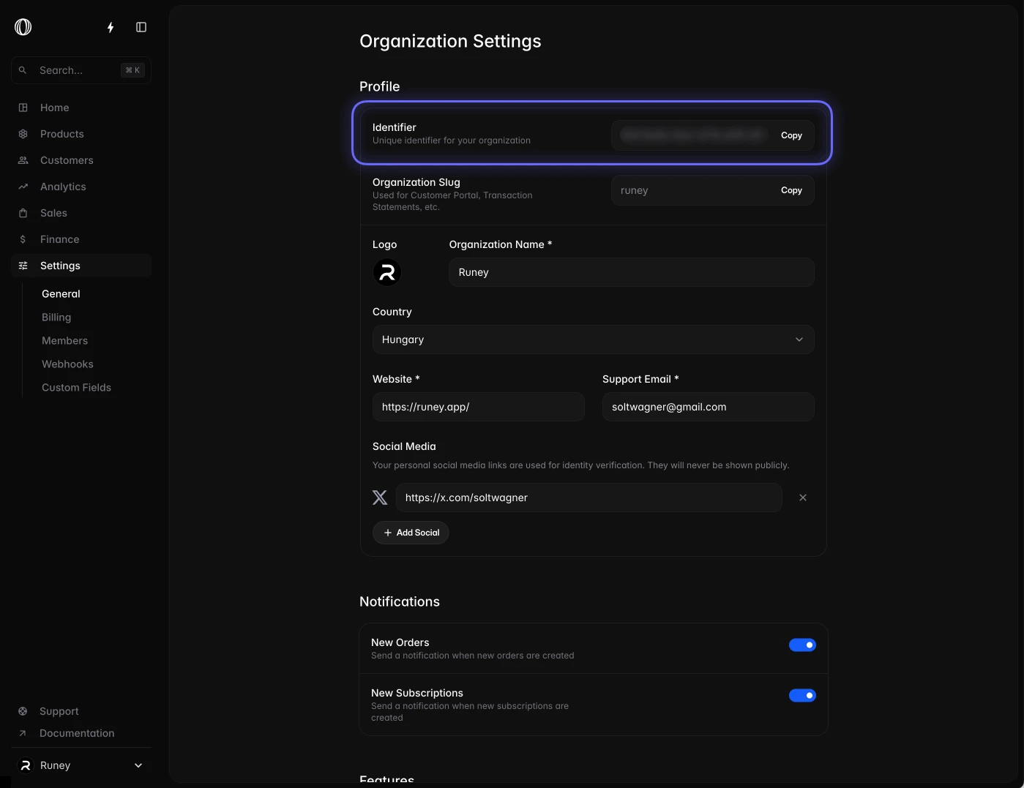Open the Documentation link

77,733
